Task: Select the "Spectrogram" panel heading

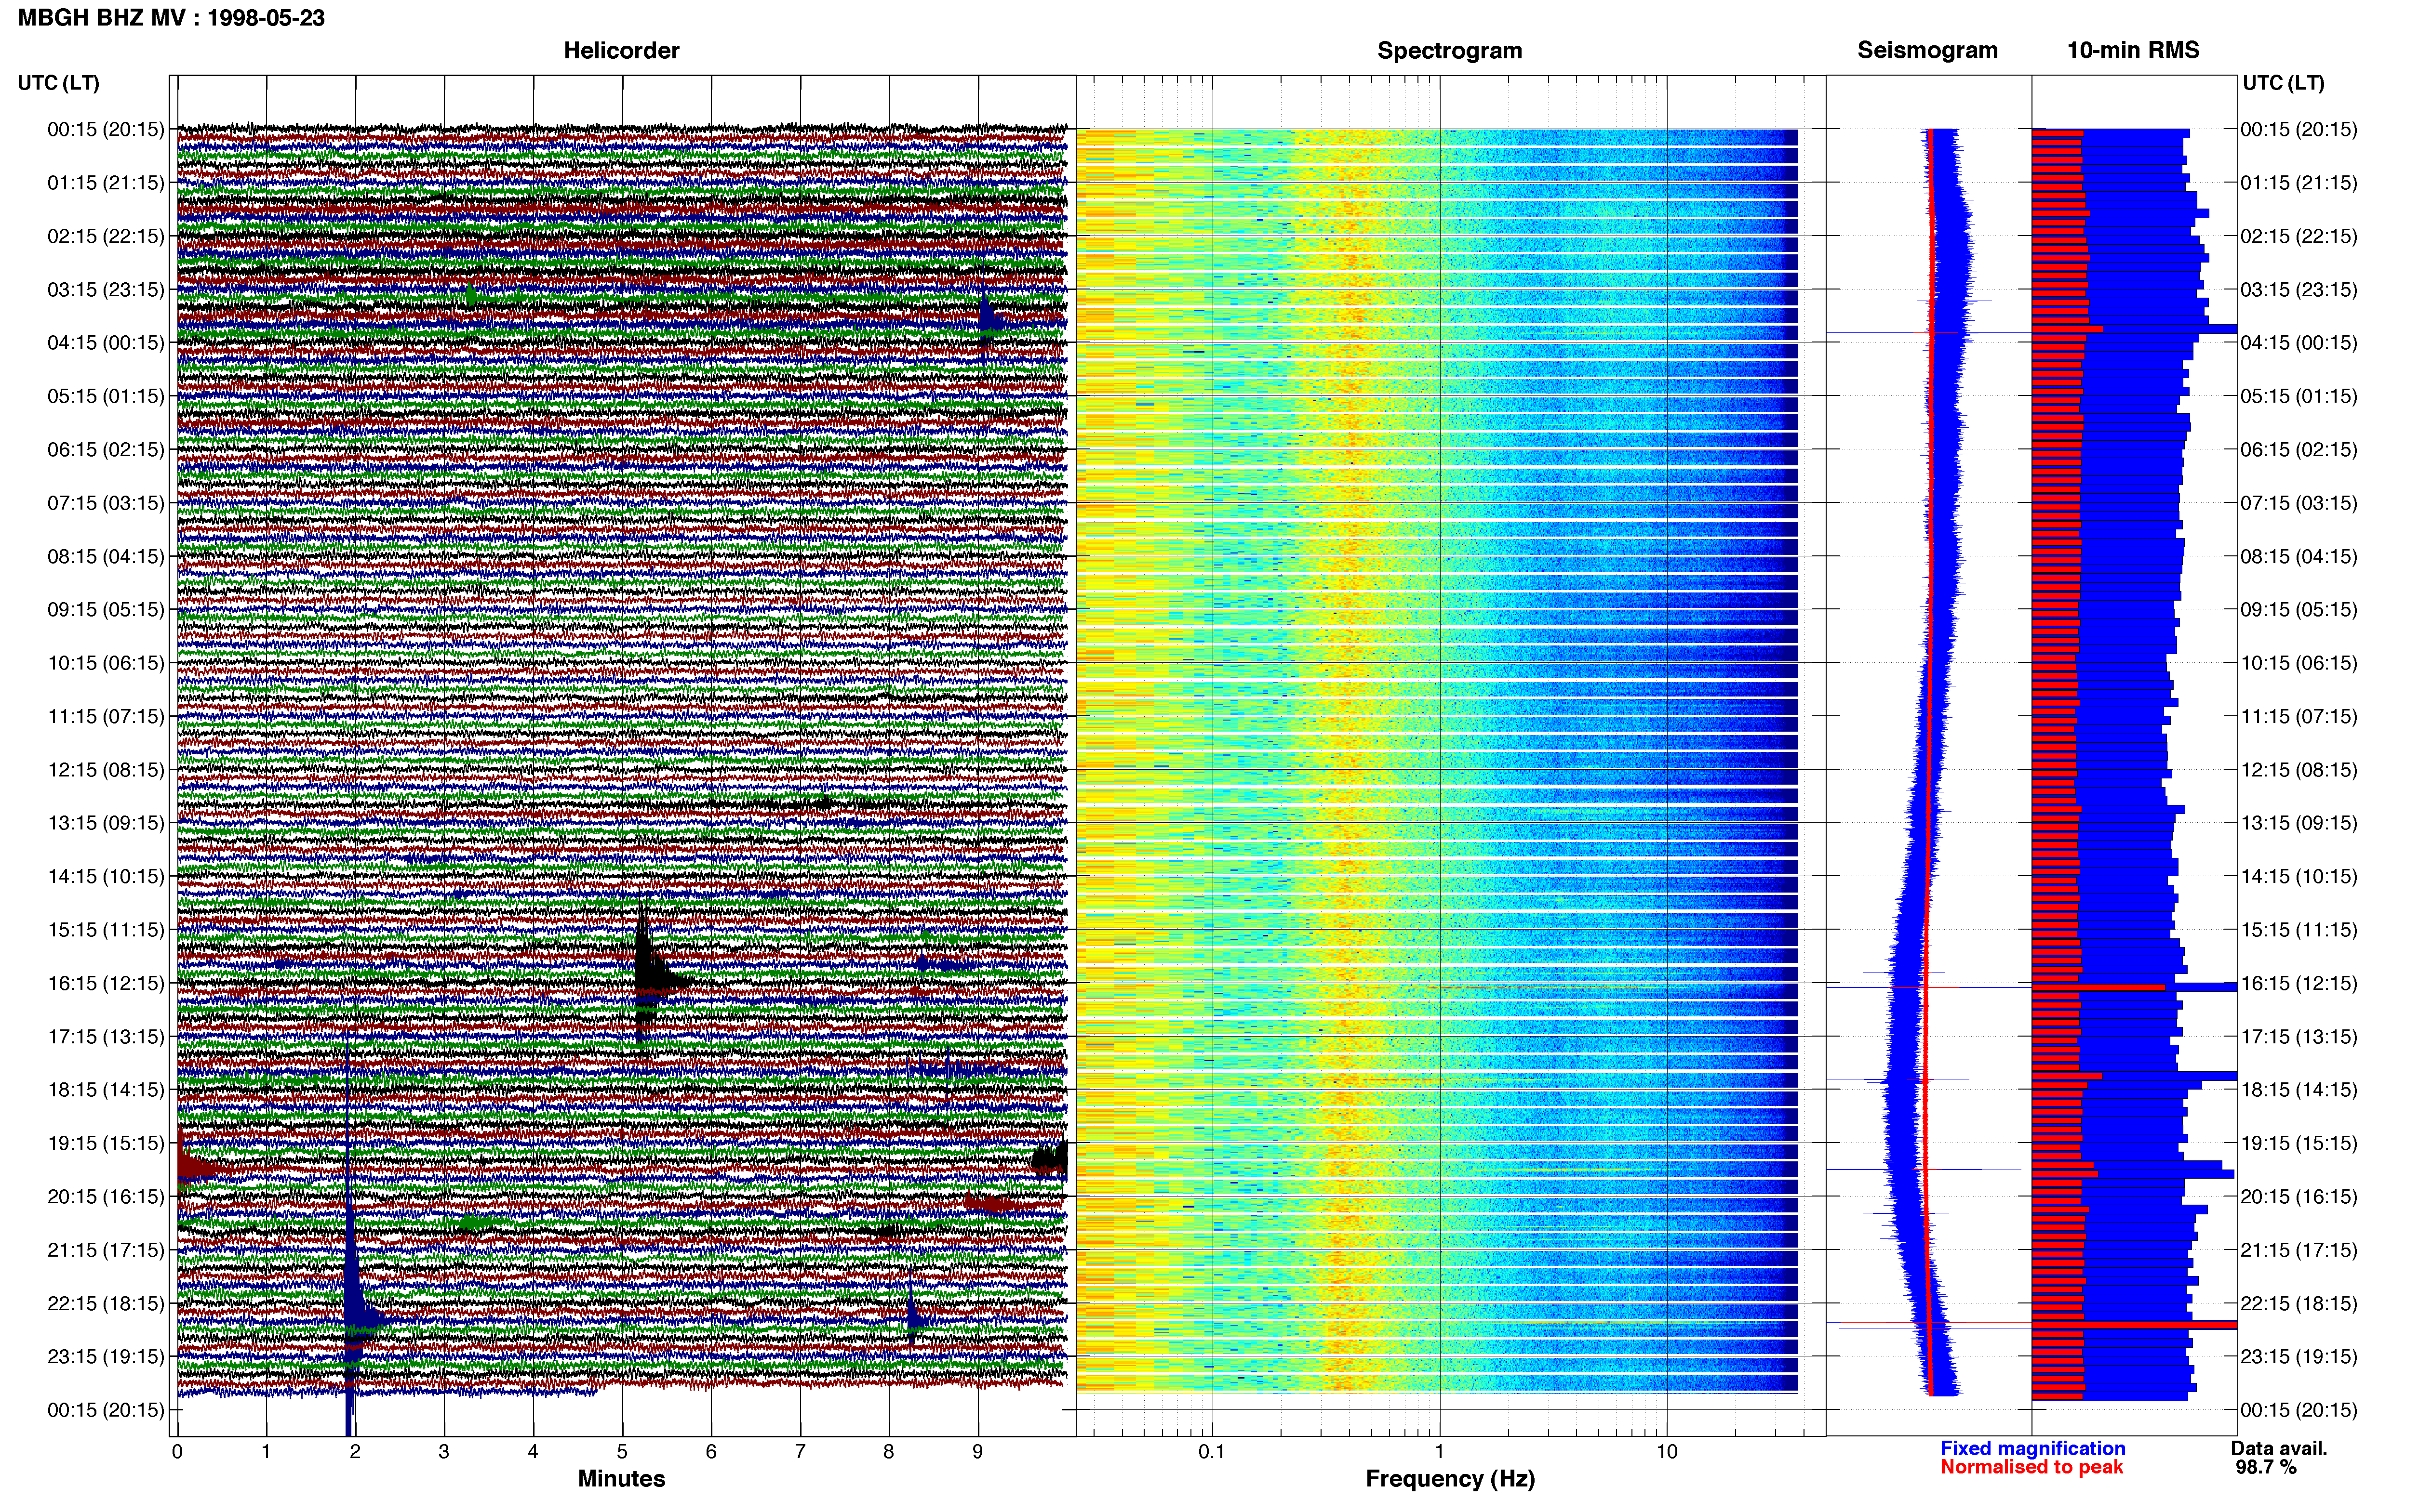Action: 1450,50
